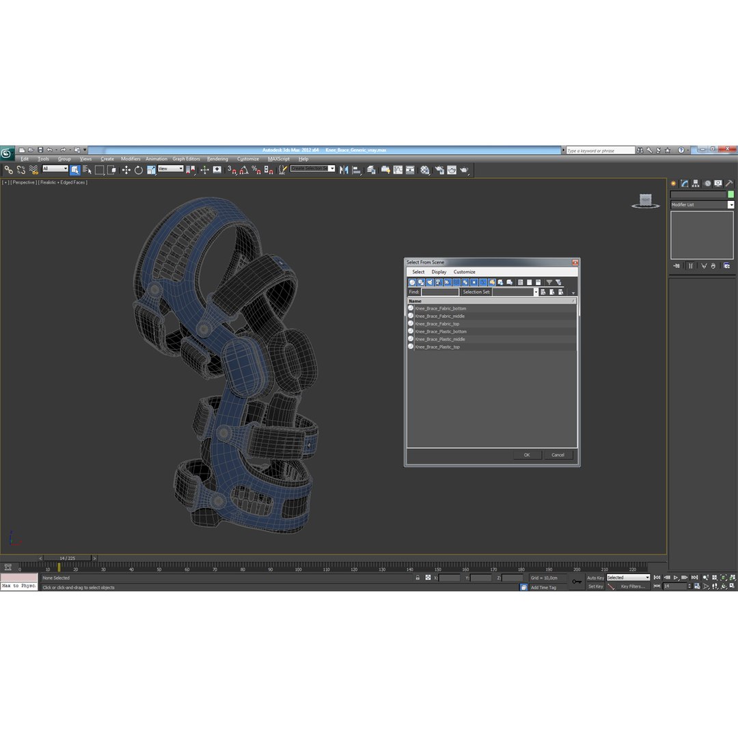Open the Rendering menu
The image size is (738, 738).
pos(217,159)
